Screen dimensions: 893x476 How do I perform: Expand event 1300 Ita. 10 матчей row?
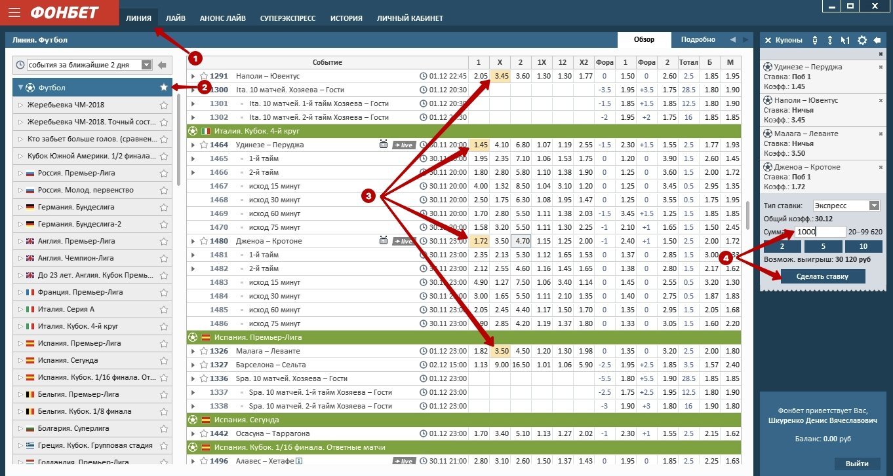pos(193,90)
